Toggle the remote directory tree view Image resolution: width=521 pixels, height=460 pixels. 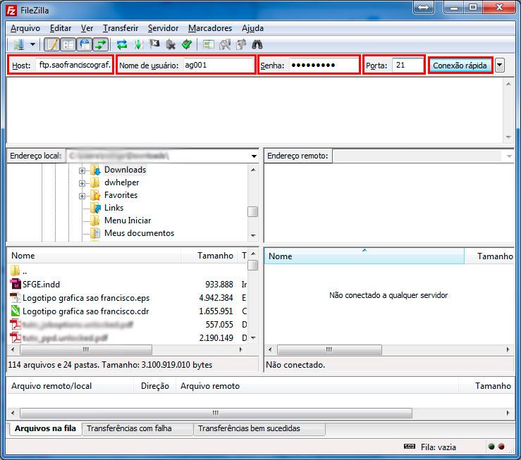85,44
